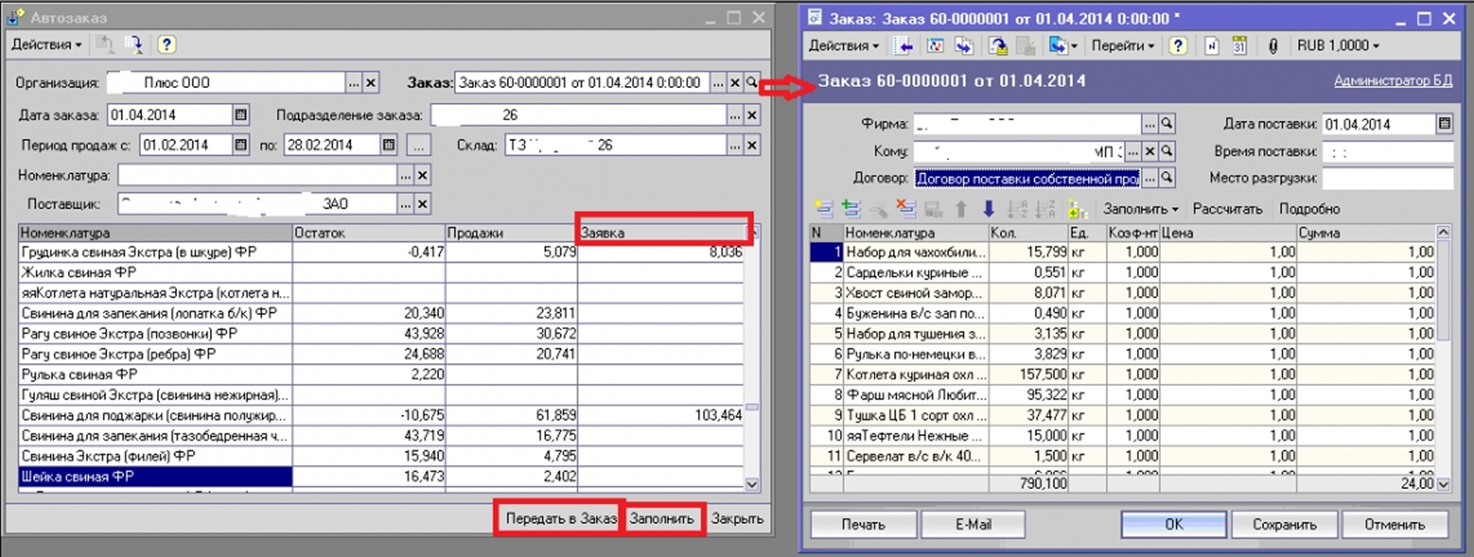
Task: Open Действия menu in Заказ window
Action: pos(843,46)
